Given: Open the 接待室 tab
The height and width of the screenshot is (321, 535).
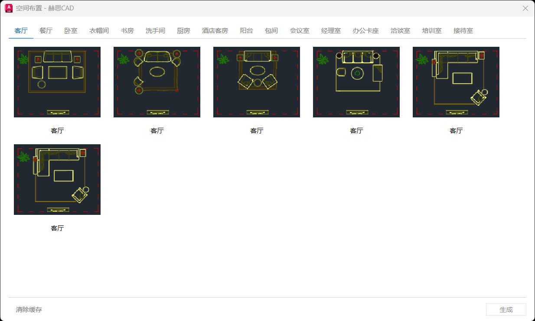Looking at the screenshot, I should pyautogui.click(x=463, y=31).
